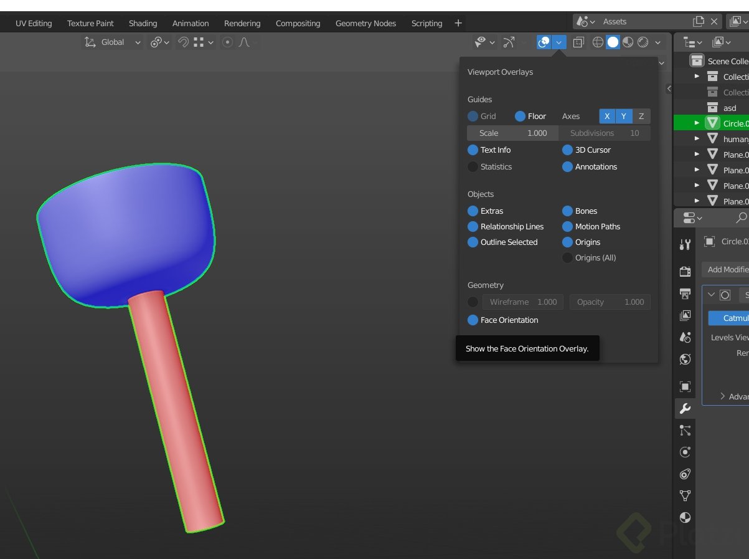The image size is (749, 559).
Task: Open the Particles properties tab icon
Action: [685, 430]
